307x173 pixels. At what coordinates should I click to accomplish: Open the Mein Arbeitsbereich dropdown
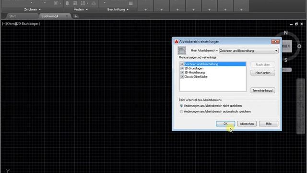248,51
